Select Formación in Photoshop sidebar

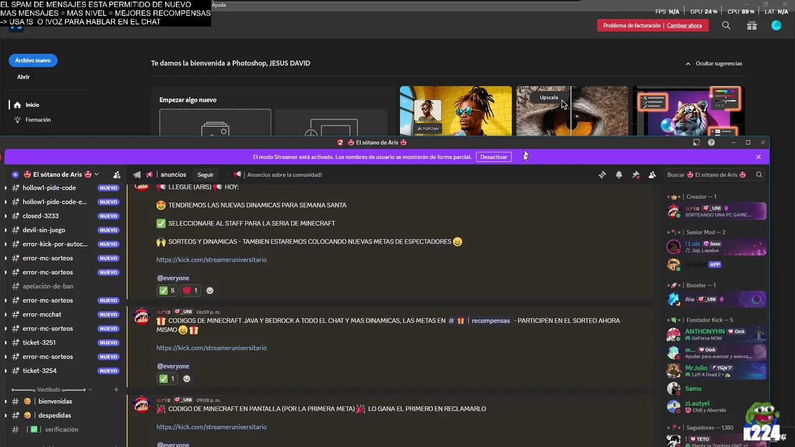[38, 120]
